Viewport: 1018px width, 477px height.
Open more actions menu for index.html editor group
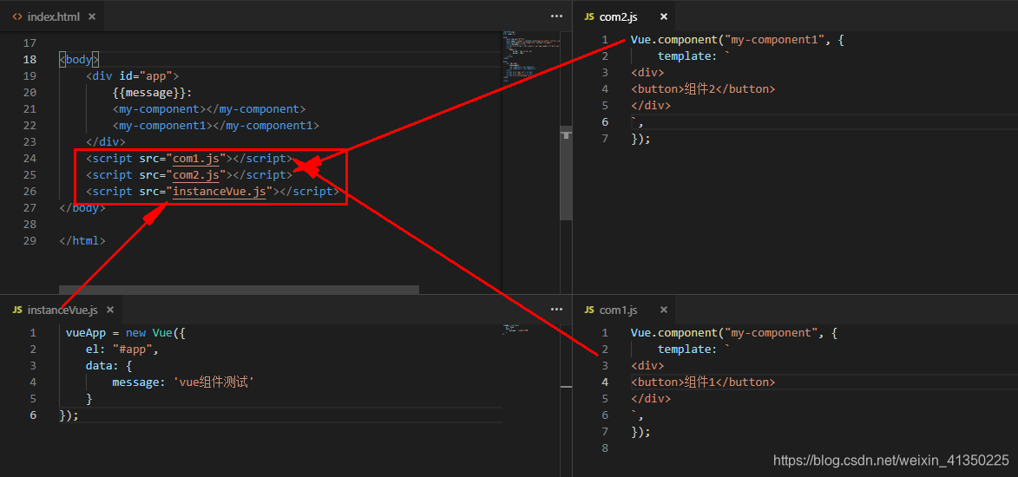pyautogui.click(x=556, y=16)
